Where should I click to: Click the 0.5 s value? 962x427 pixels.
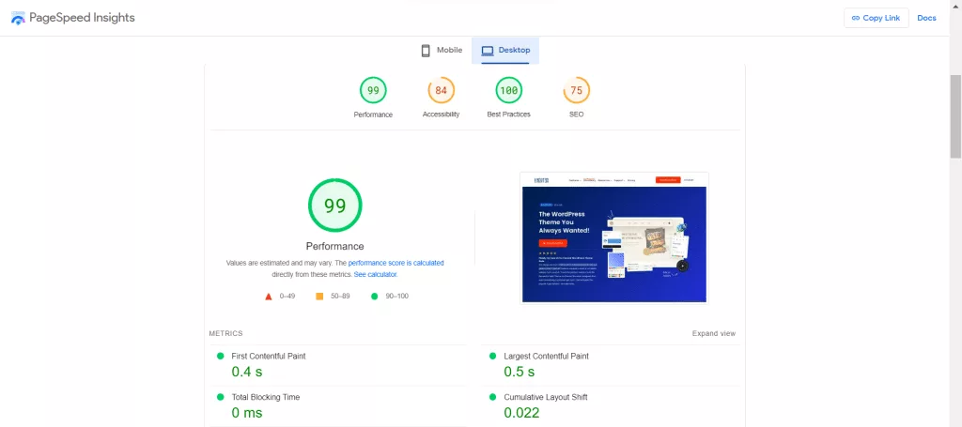pyautogui.click(x=519, y=372)
